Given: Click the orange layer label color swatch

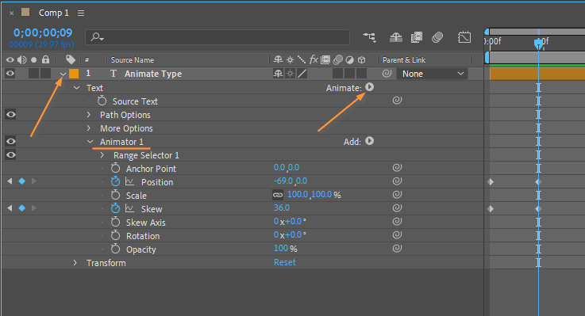Looking at the screenshot, I should 74,74.
